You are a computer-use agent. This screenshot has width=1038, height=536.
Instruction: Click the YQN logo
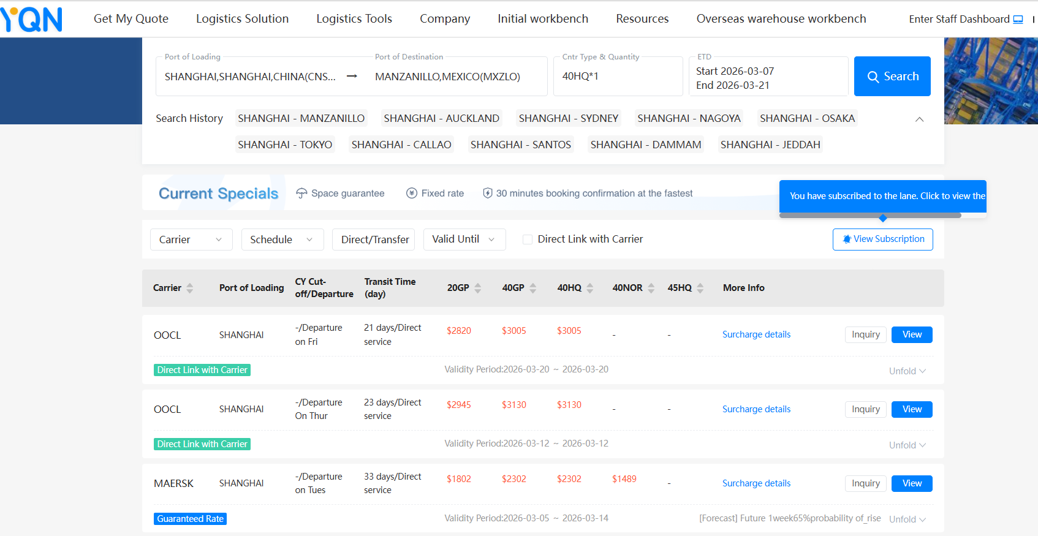point(32,19)
